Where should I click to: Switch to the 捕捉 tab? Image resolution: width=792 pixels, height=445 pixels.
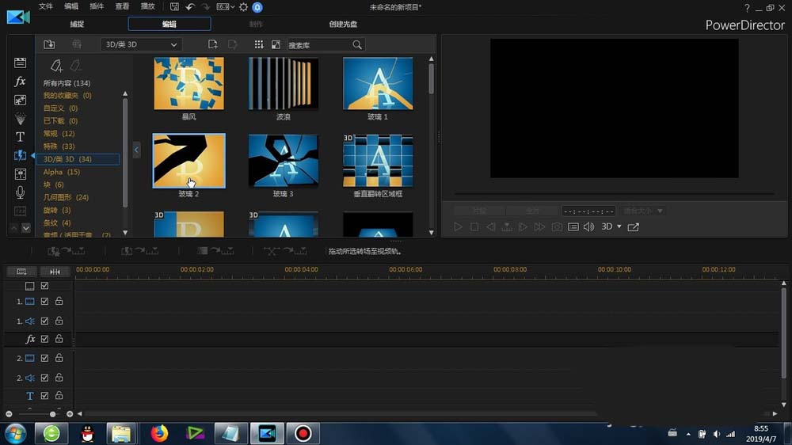(x=77, y=24)
